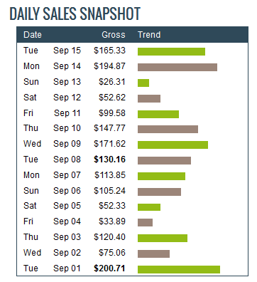Click the bold $130.16 amount
Screen dimensions: 257x282
(109, 160)
